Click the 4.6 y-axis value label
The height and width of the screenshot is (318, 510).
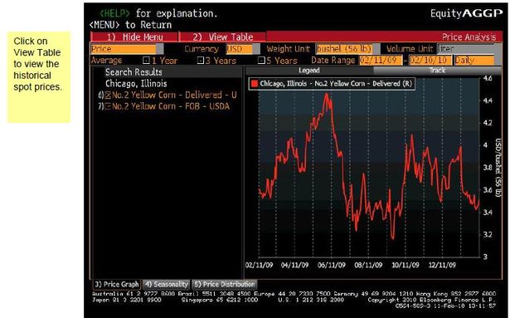pyautogui.click(x=488, y=78)
